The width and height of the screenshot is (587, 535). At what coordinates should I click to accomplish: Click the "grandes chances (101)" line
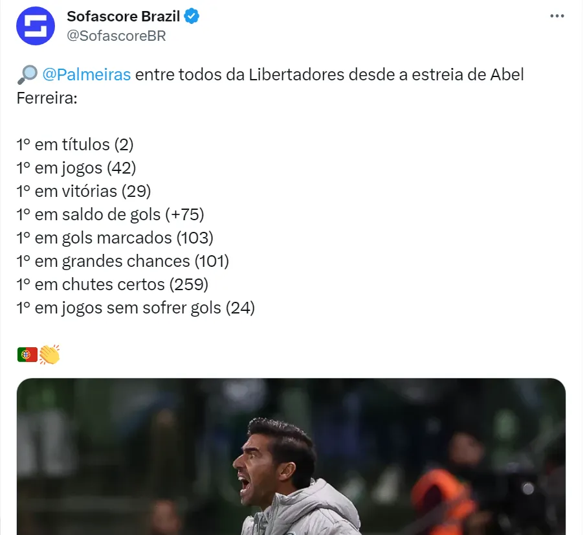[123, 261]
